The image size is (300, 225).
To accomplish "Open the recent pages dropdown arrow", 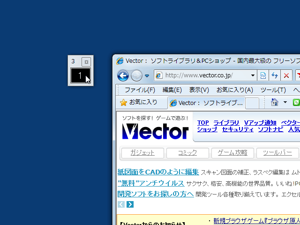I will tap(147, 76).
